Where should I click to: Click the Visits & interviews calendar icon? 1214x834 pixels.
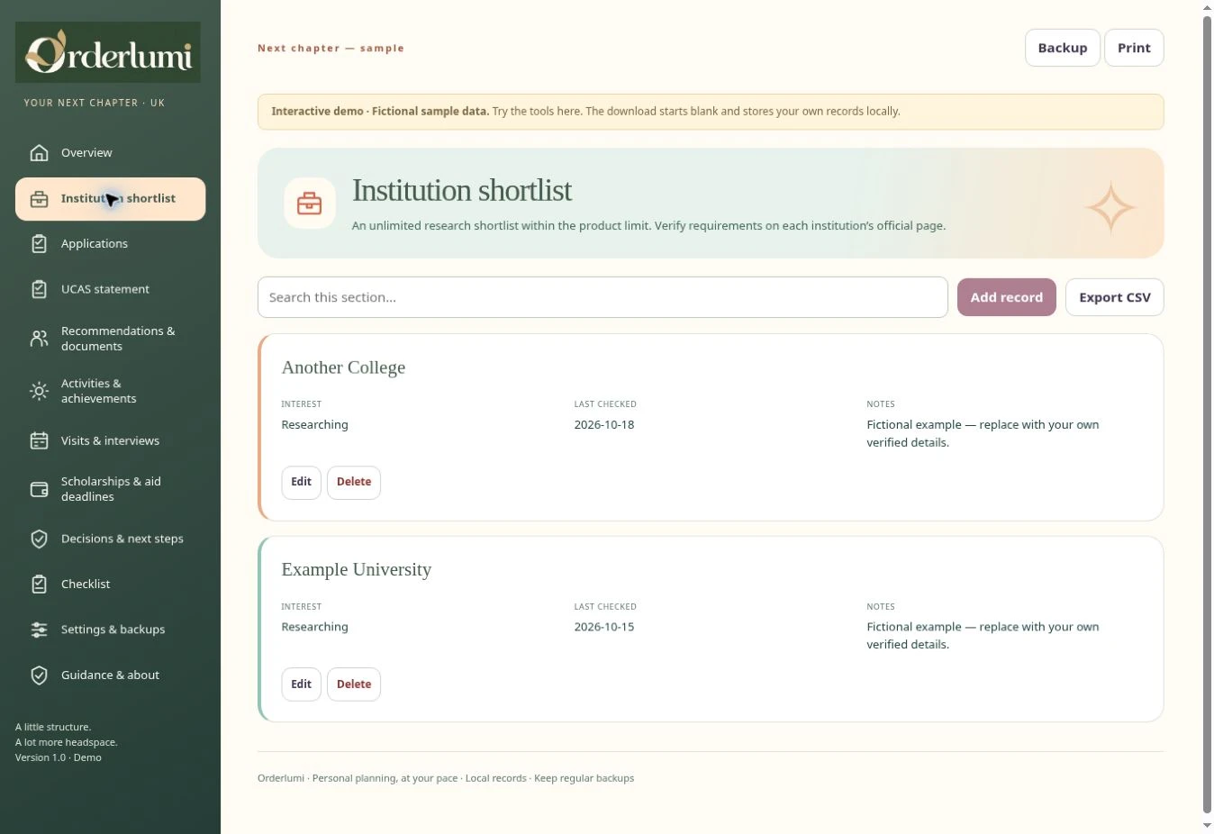pyautogui.click(x=39, y=440)
